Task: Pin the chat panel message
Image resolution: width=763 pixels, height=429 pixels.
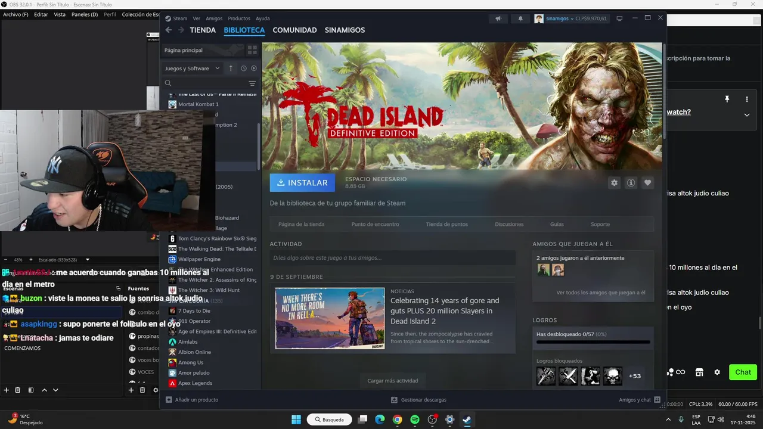Action: (x=727, y=99)
